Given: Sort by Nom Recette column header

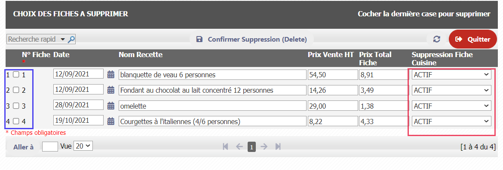Looking at the screenshot, I should pyautogui.click(x=141, y=55).
